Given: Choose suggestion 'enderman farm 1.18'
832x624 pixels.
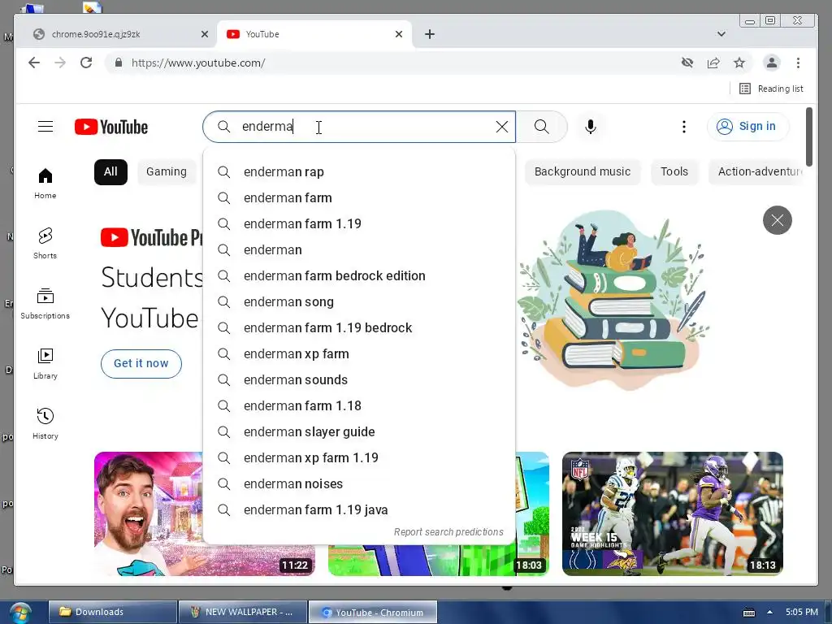Looking at the screenshot, I should (359, 406).
